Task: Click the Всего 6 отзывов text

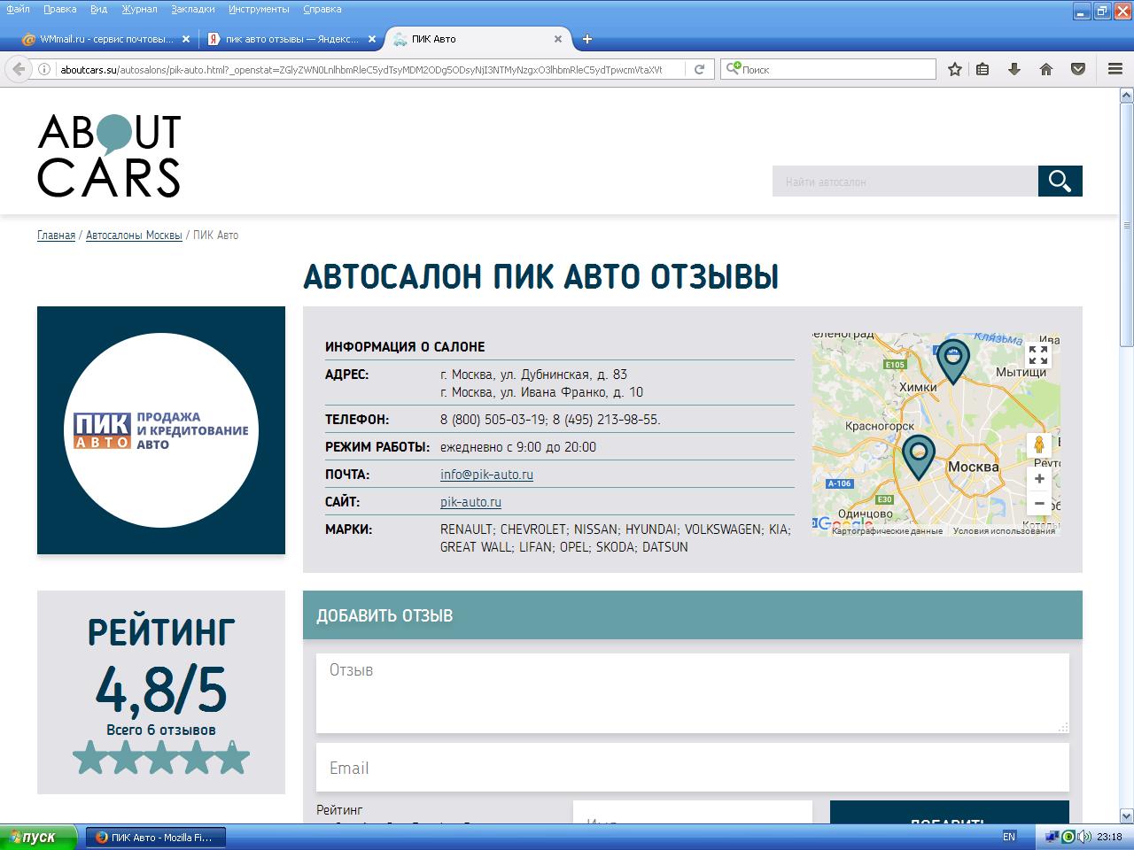Action: [161, 730]
